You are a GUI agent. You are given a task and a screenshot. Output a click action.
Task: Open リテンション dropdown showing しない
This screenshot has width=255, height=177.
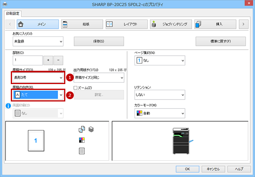160,95
